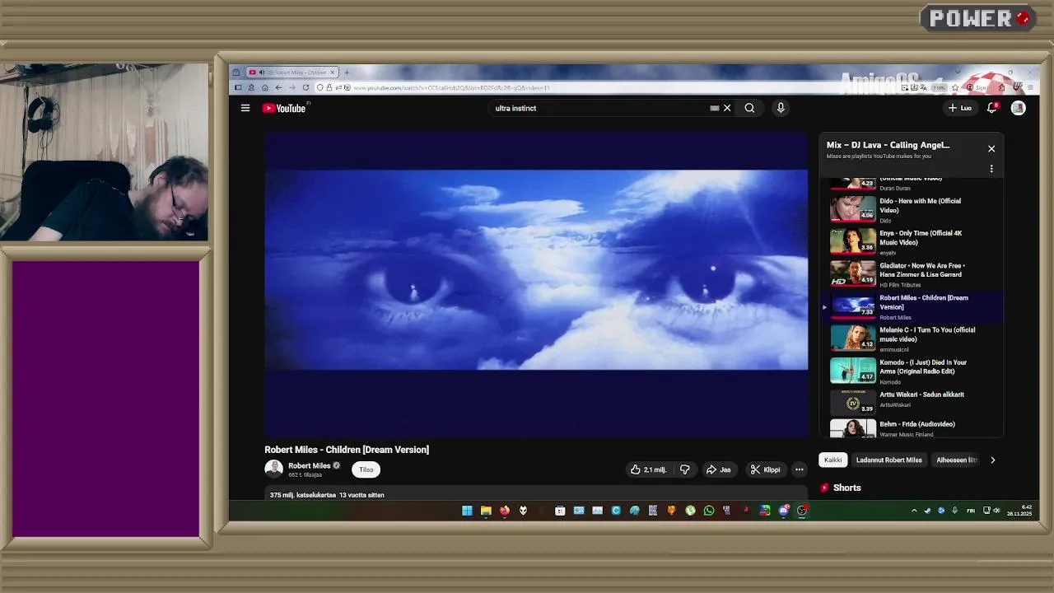This screenshot has height=593, width=1054.
Task: Open uTorrent from taskbar
Action: 690,511
